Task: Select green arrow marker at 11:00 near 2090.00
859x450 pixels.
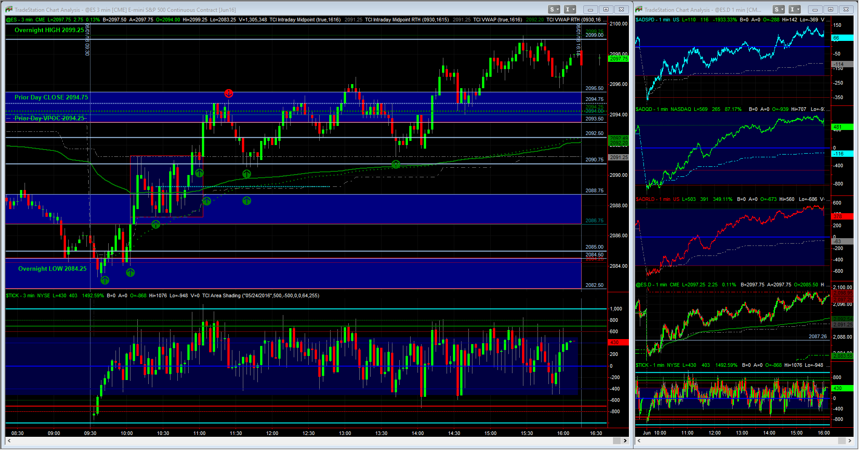Action: (x=199, y=173)
